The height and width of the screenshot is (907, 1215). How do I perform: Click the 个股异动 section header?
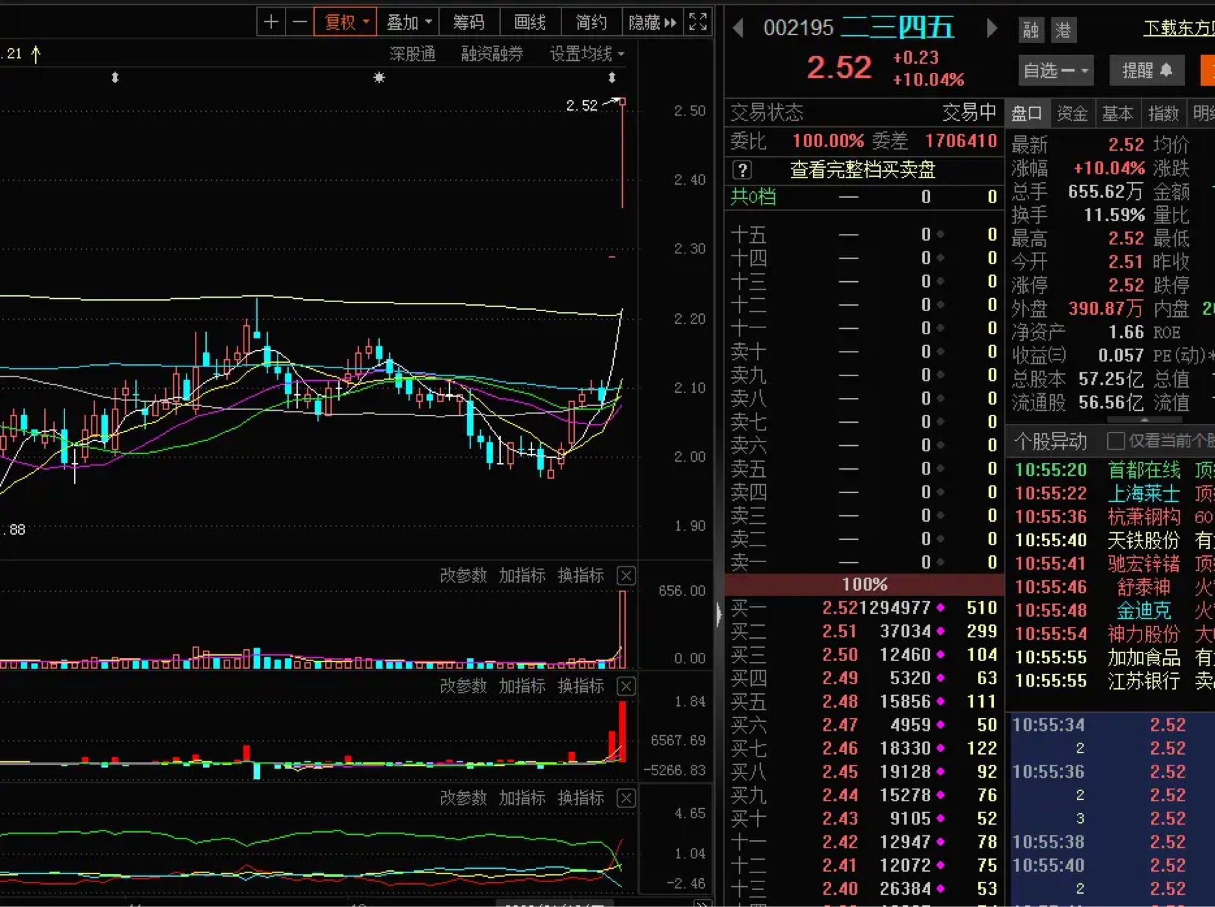coord(1051,441)
